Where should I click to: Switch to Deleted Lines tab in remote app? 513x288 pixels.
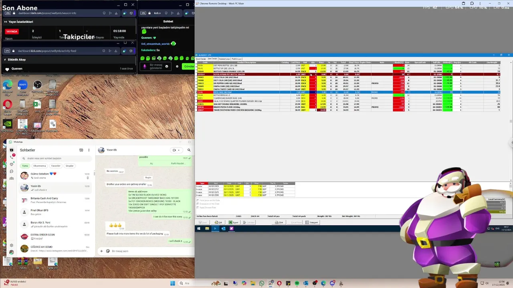coord(224,59)
